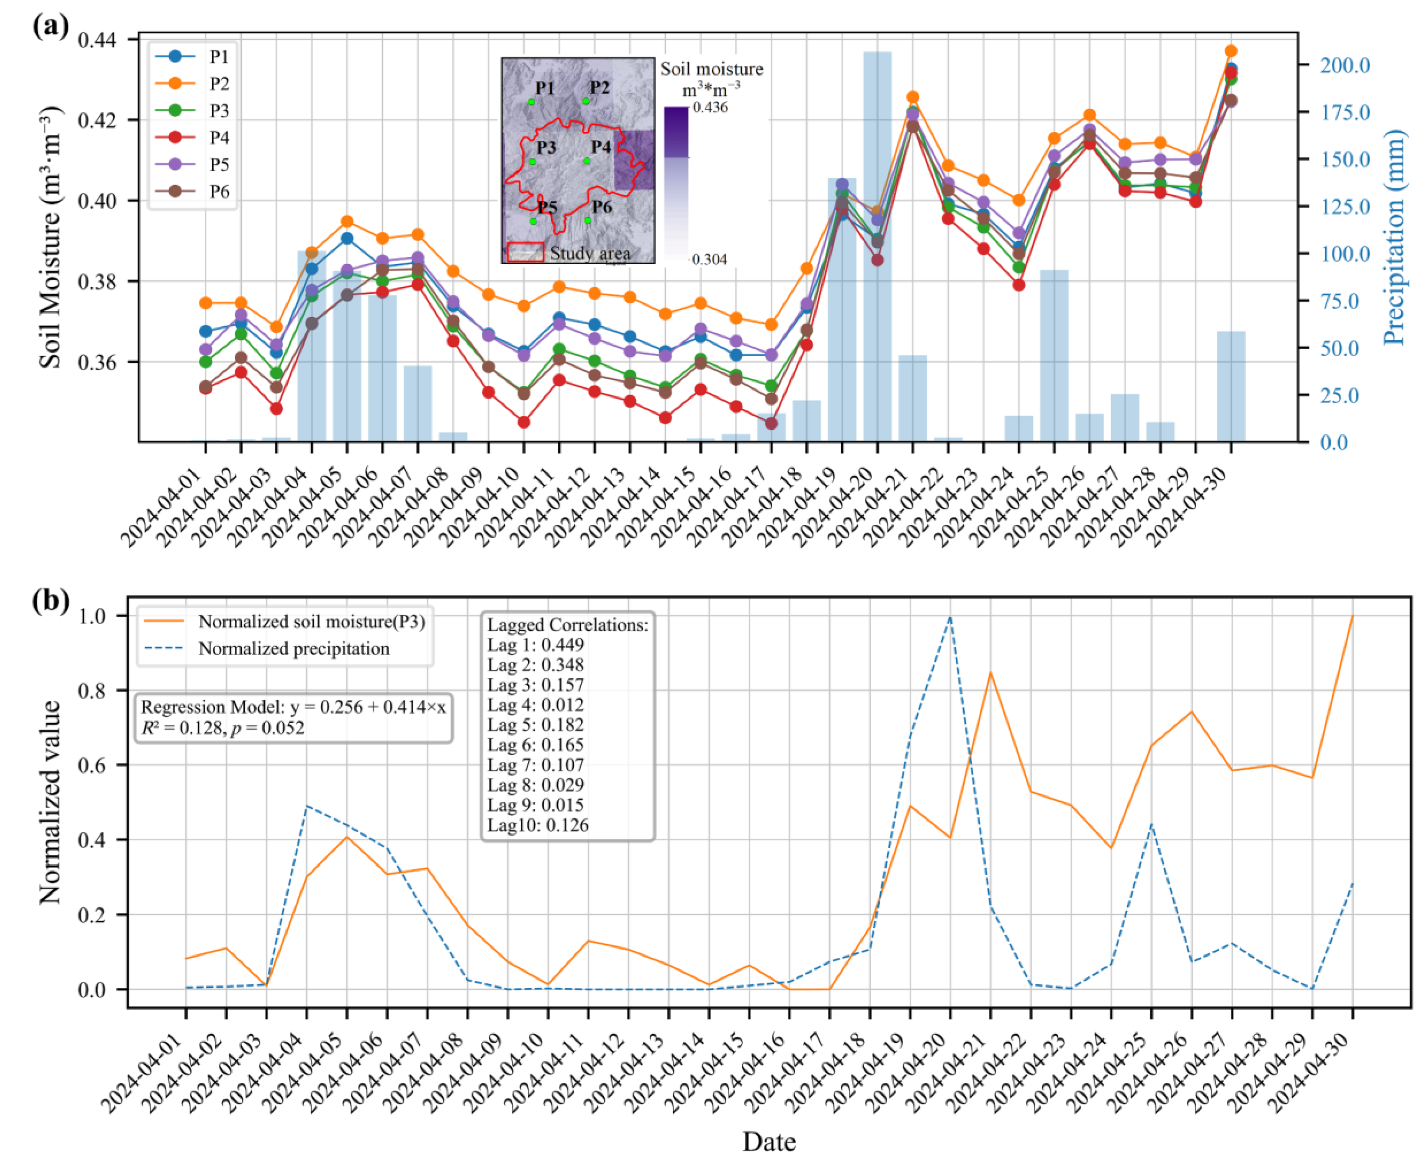This screenshot has width=1423, height=1170.
Task: Click the inset study area map image
Action: (578, 160)
